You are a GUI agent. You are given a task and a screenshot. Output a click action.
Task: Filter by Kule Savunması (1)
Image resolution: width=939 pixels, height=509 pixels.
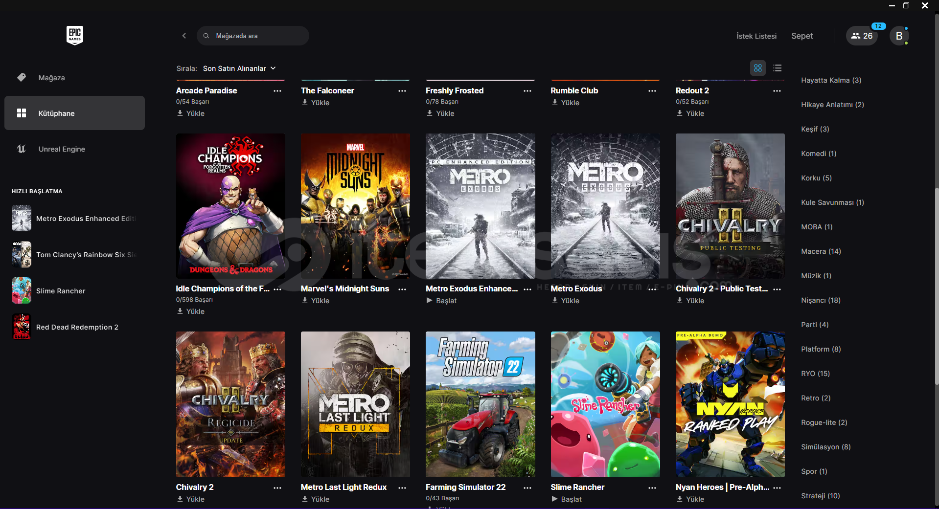tap(832, 202)
